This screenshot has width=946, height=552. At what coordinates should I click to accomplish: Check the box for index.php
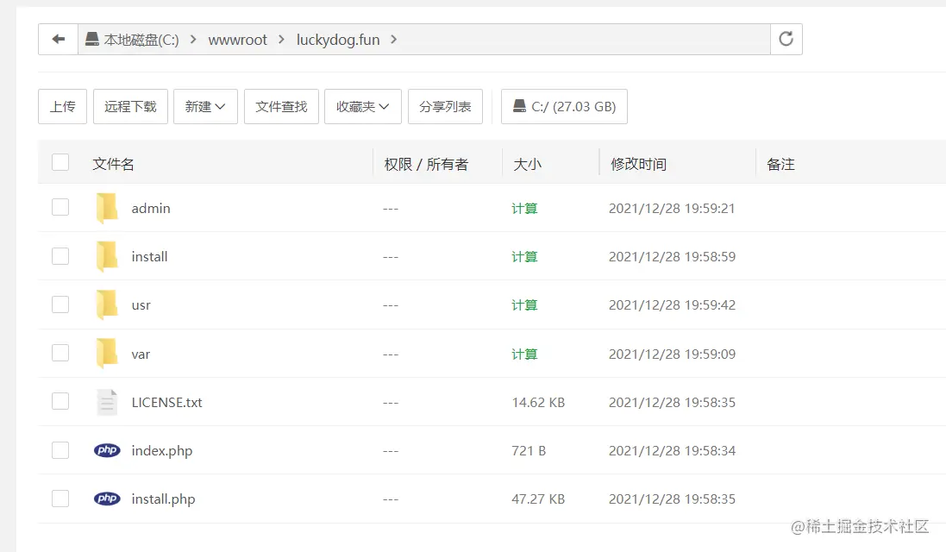click(x=60, y=450)
